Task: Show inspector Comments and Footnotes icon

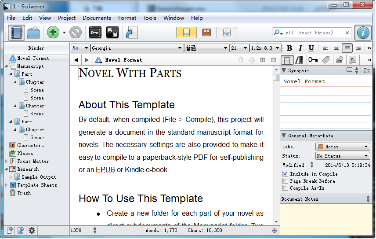Action: coord(352,60)
